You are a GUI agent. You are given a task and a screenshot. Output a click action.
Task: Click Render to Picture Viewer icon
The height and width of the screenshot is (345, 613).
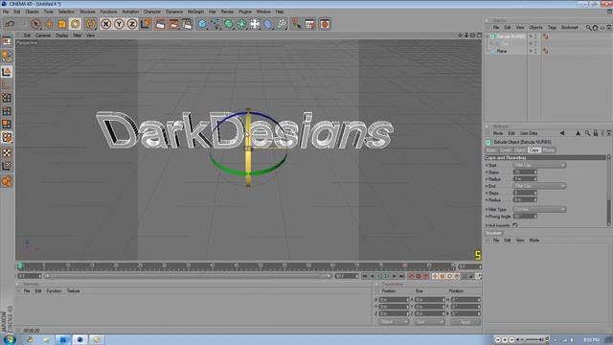coord(173,24)
